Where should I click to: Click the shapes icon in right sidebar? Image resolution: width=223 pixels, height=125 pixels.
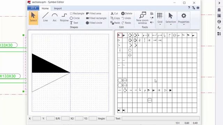pyautogui.click(x=219, y=34)
